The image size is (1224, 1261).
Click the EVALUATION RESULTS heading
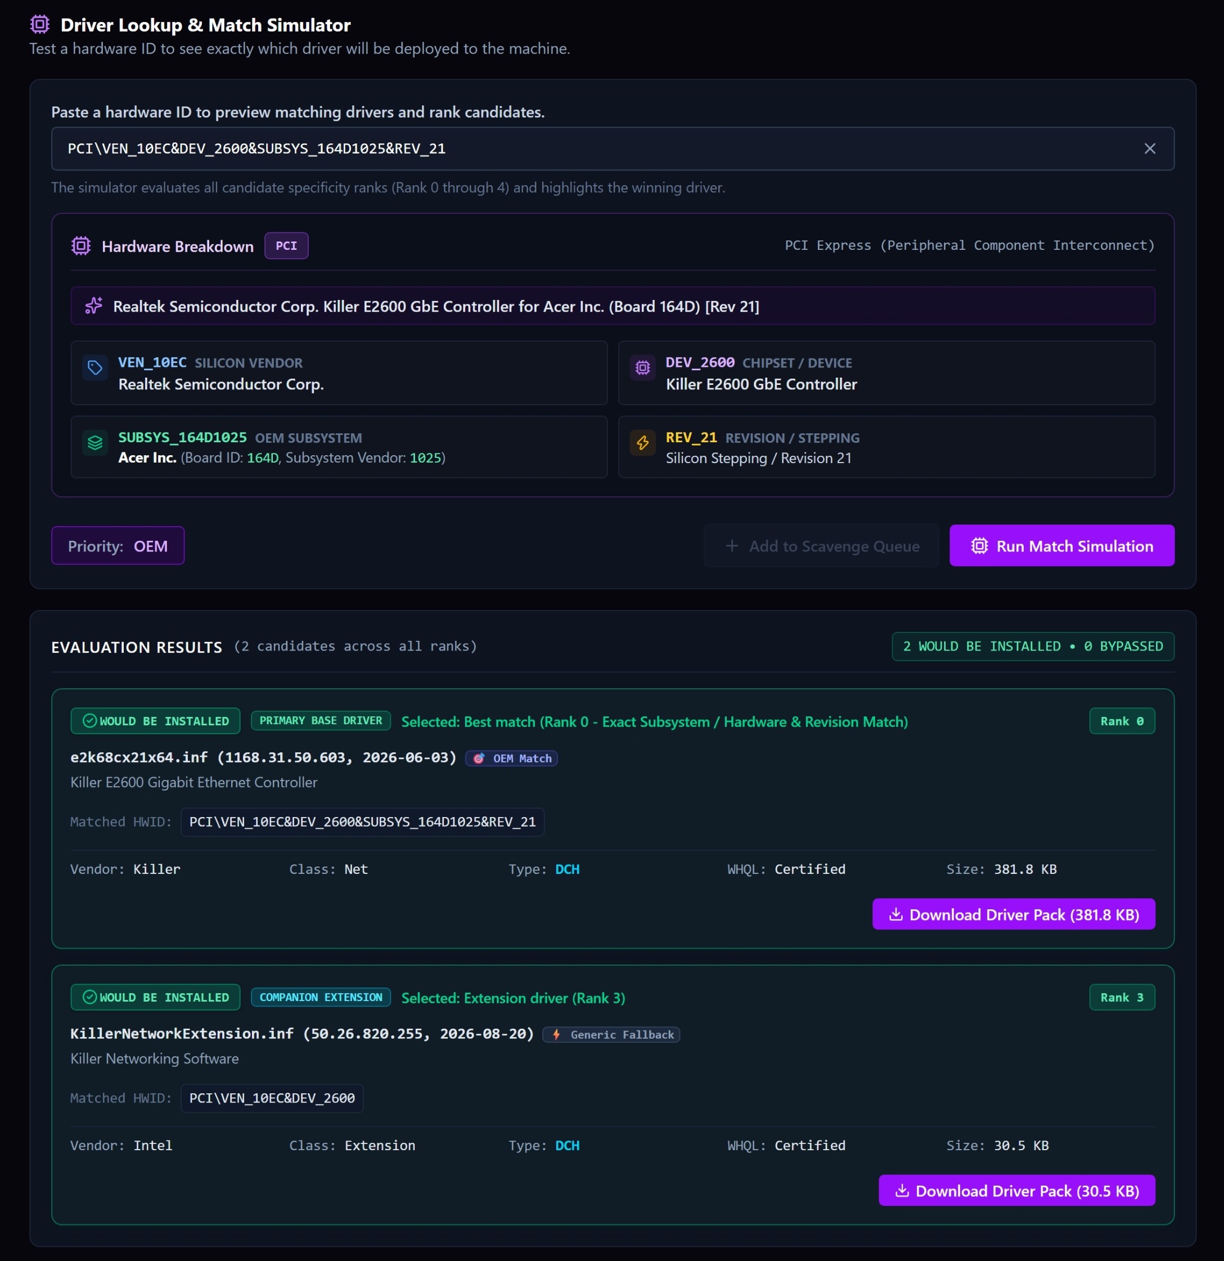(x=136, y=647)
